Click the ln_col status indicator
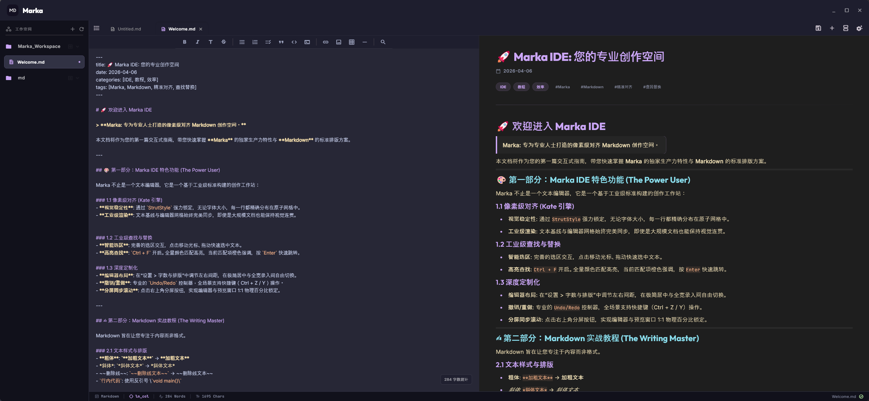 (139, 396)
